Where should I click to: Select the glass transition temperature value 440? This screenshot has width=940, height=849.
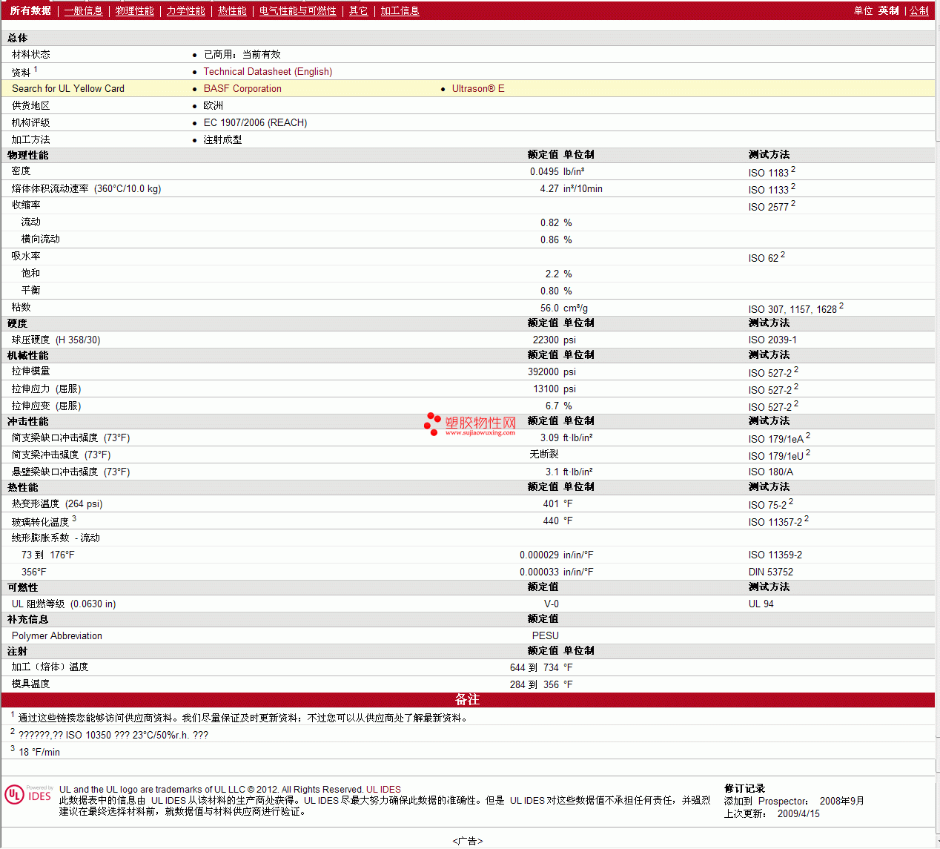tap(551, 521)
